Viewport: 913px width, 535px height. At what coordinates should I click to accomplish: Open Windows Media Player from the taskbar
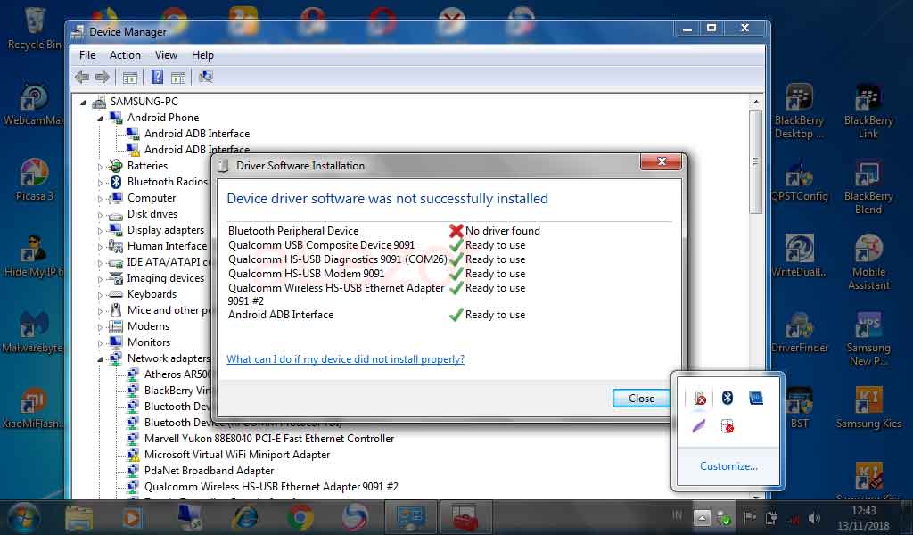(133, 517)
